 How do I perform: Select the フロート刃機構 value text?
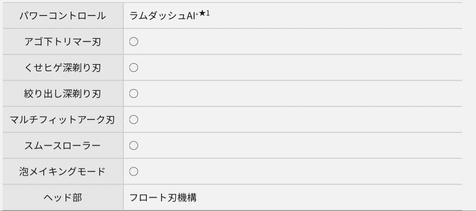point(163,197)
